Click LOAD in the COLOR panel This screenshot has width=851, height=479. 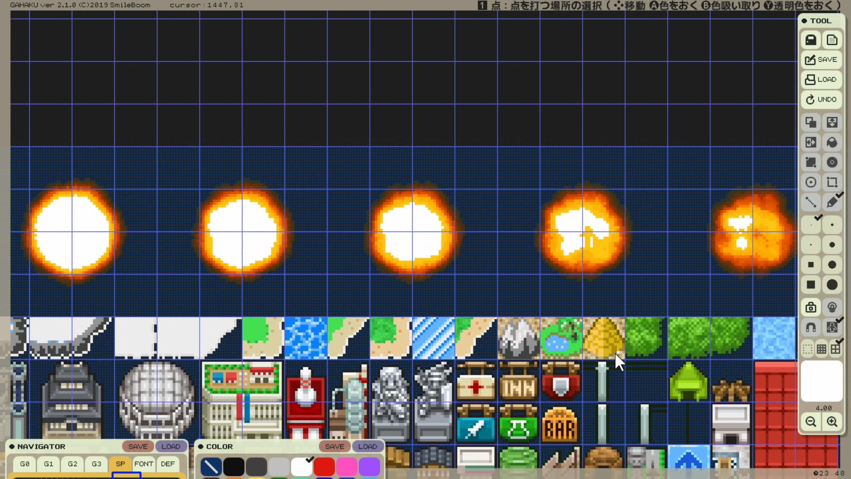(367, 447)
